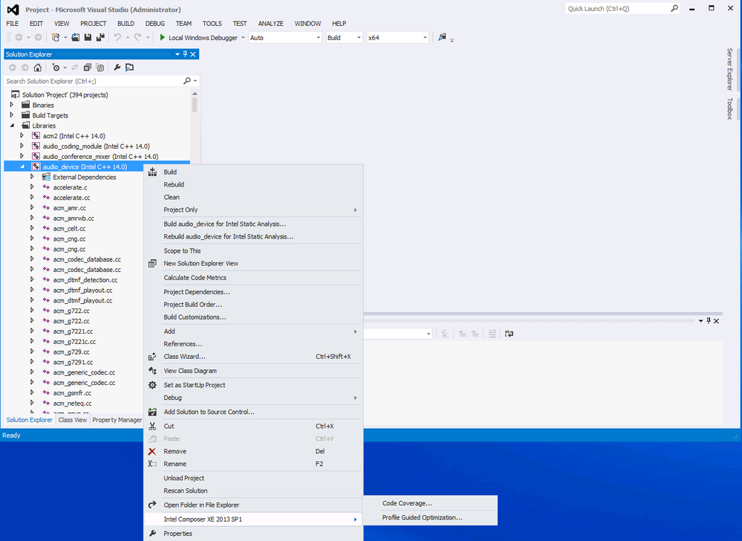Click the Preview Selected Items icon
742x541 pixels.
(x=129, y=68)
